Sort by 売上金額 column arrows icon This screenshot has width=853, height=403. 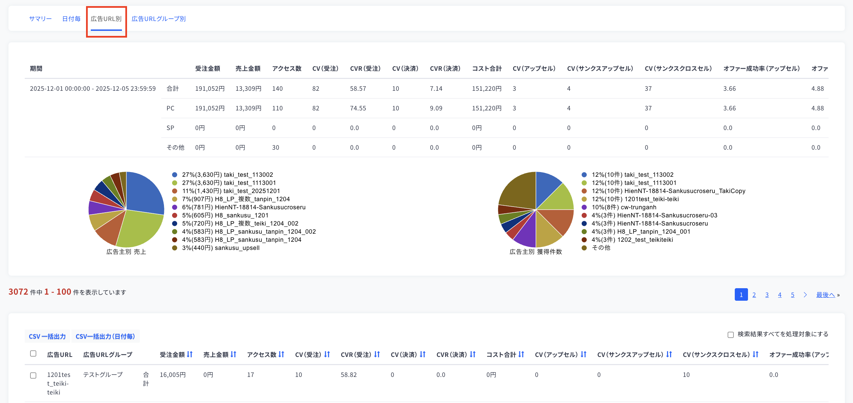[233, 354]
